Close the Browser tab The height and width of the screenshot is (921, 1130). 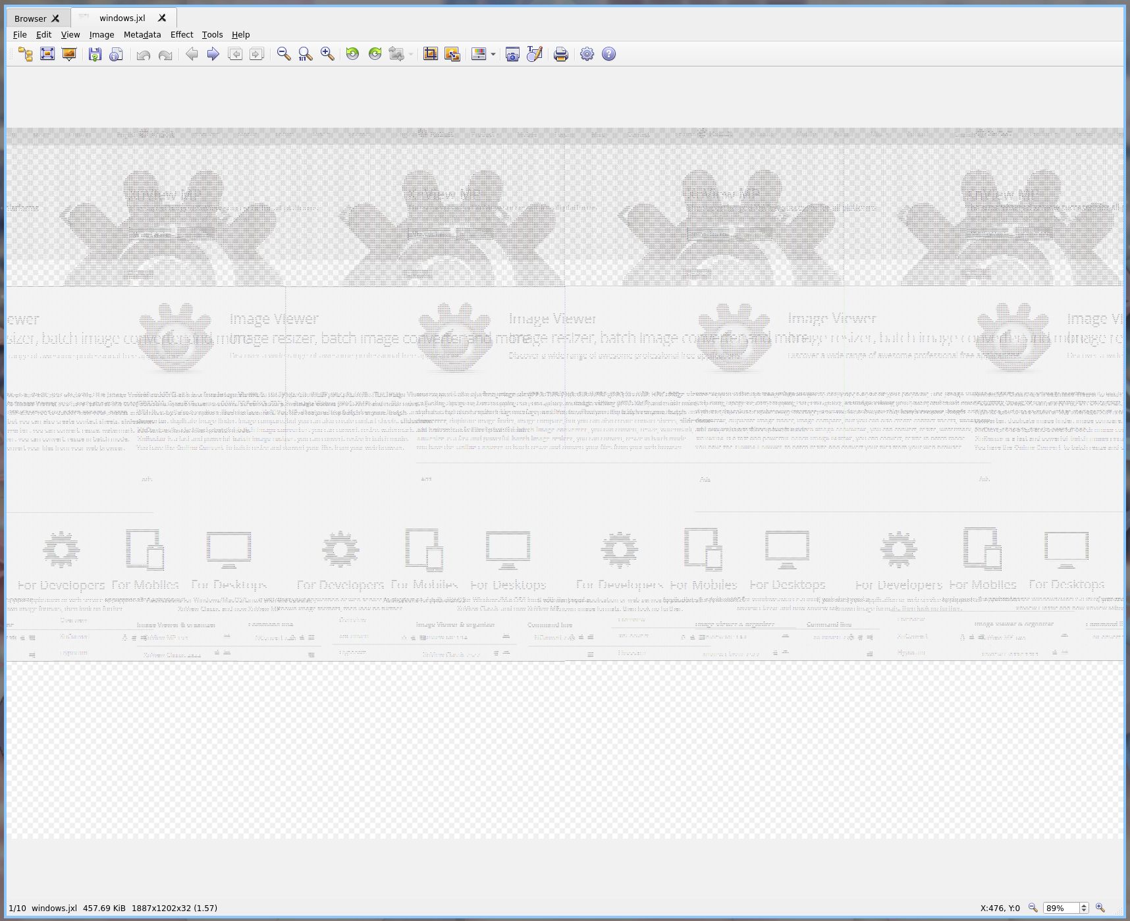click(56, 18)
